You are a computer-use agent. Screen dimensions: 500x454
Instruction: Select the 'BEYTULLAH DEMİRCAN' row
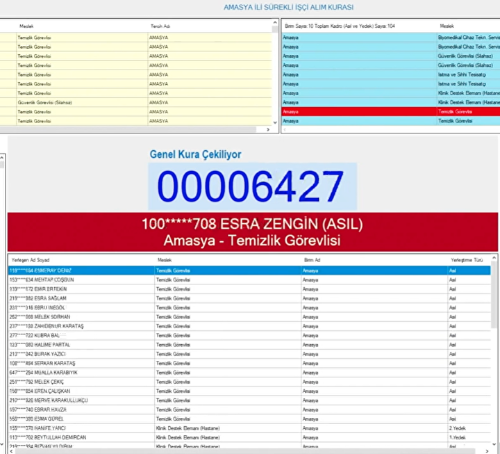(x=249, y=437)
